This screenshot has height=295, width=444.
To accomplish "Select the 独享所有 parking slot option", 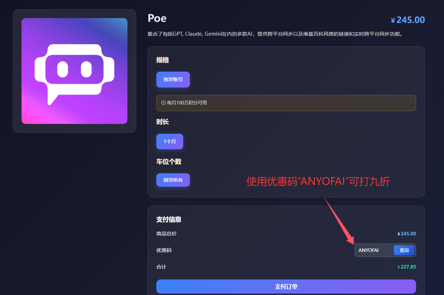I will click(173, 180).
